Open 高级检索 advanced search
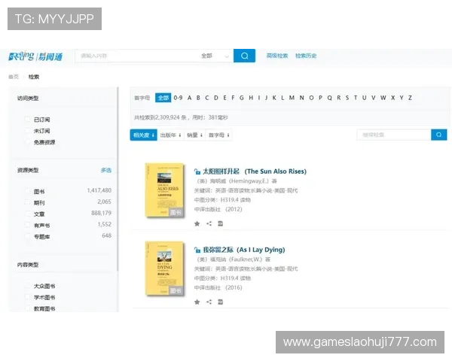 coord(277,56)
